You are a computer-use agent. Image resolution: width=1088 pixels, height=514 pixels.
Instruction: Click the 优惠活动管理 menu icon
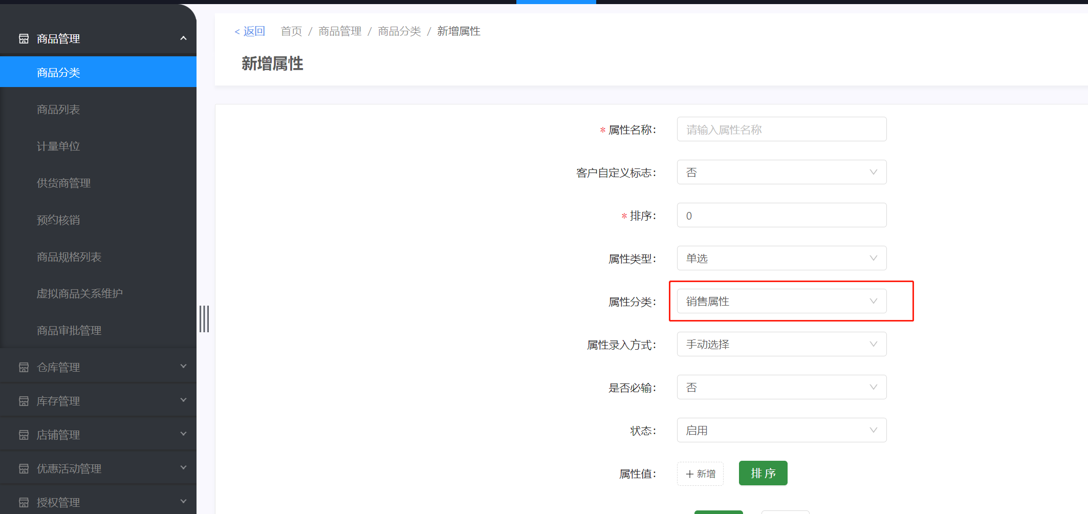pos(24,468)
